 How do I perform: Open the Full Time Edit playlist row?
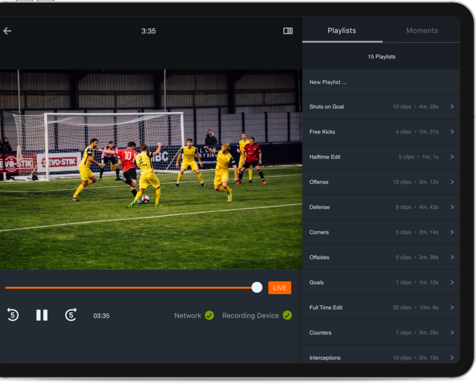click(x=381, y=307)
